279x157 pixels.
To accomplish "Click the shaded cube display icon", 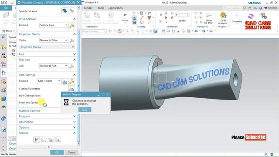I will coord(155,31).
